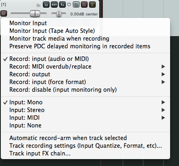Click the phase invert button

[x=76, y=5]
